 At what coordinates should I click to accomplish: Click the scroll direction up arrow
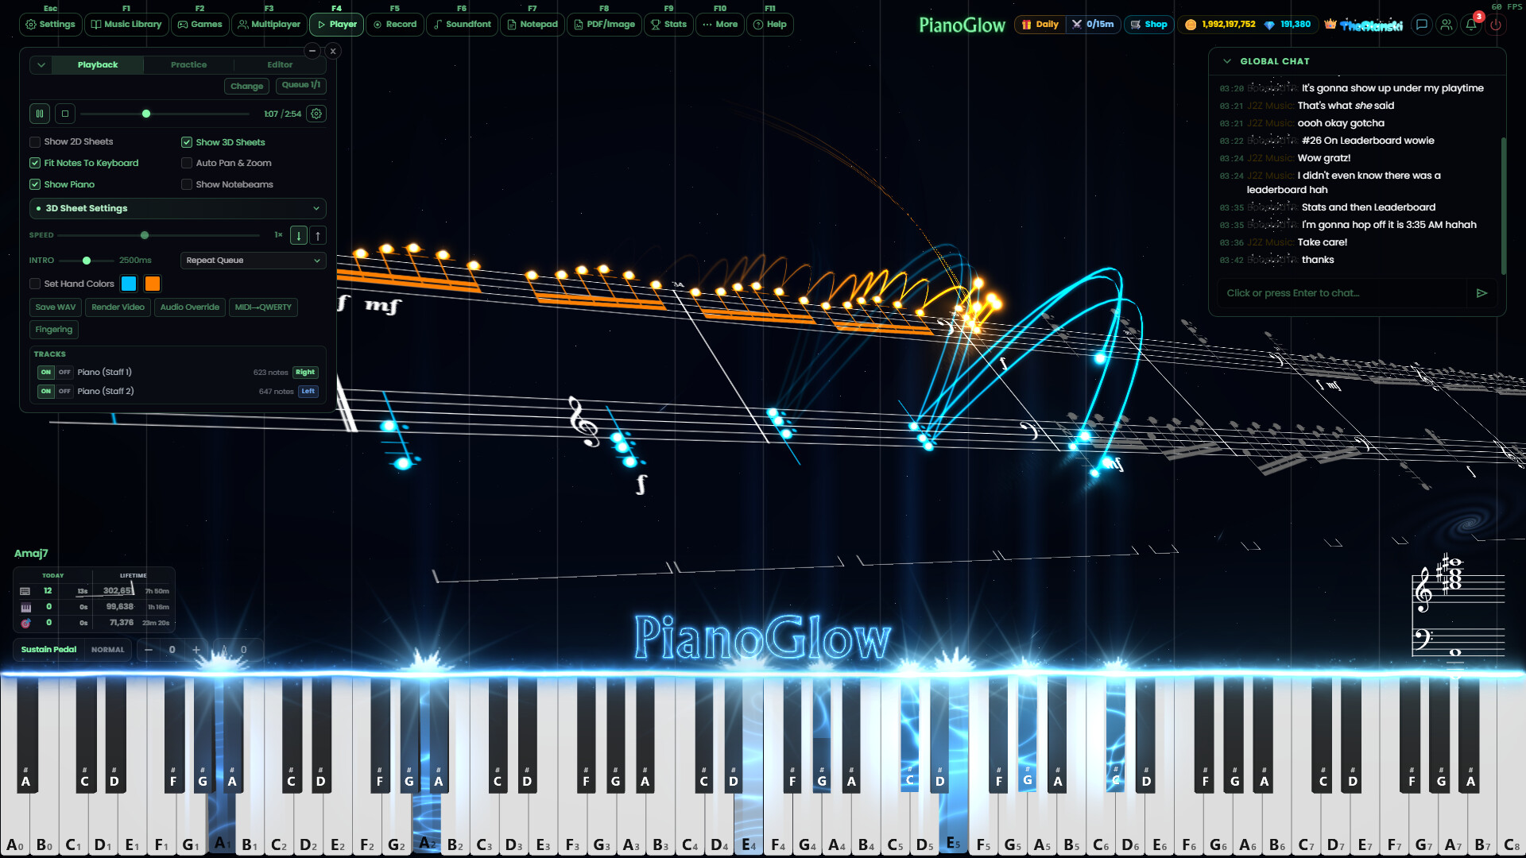click(x=318, y=235)
